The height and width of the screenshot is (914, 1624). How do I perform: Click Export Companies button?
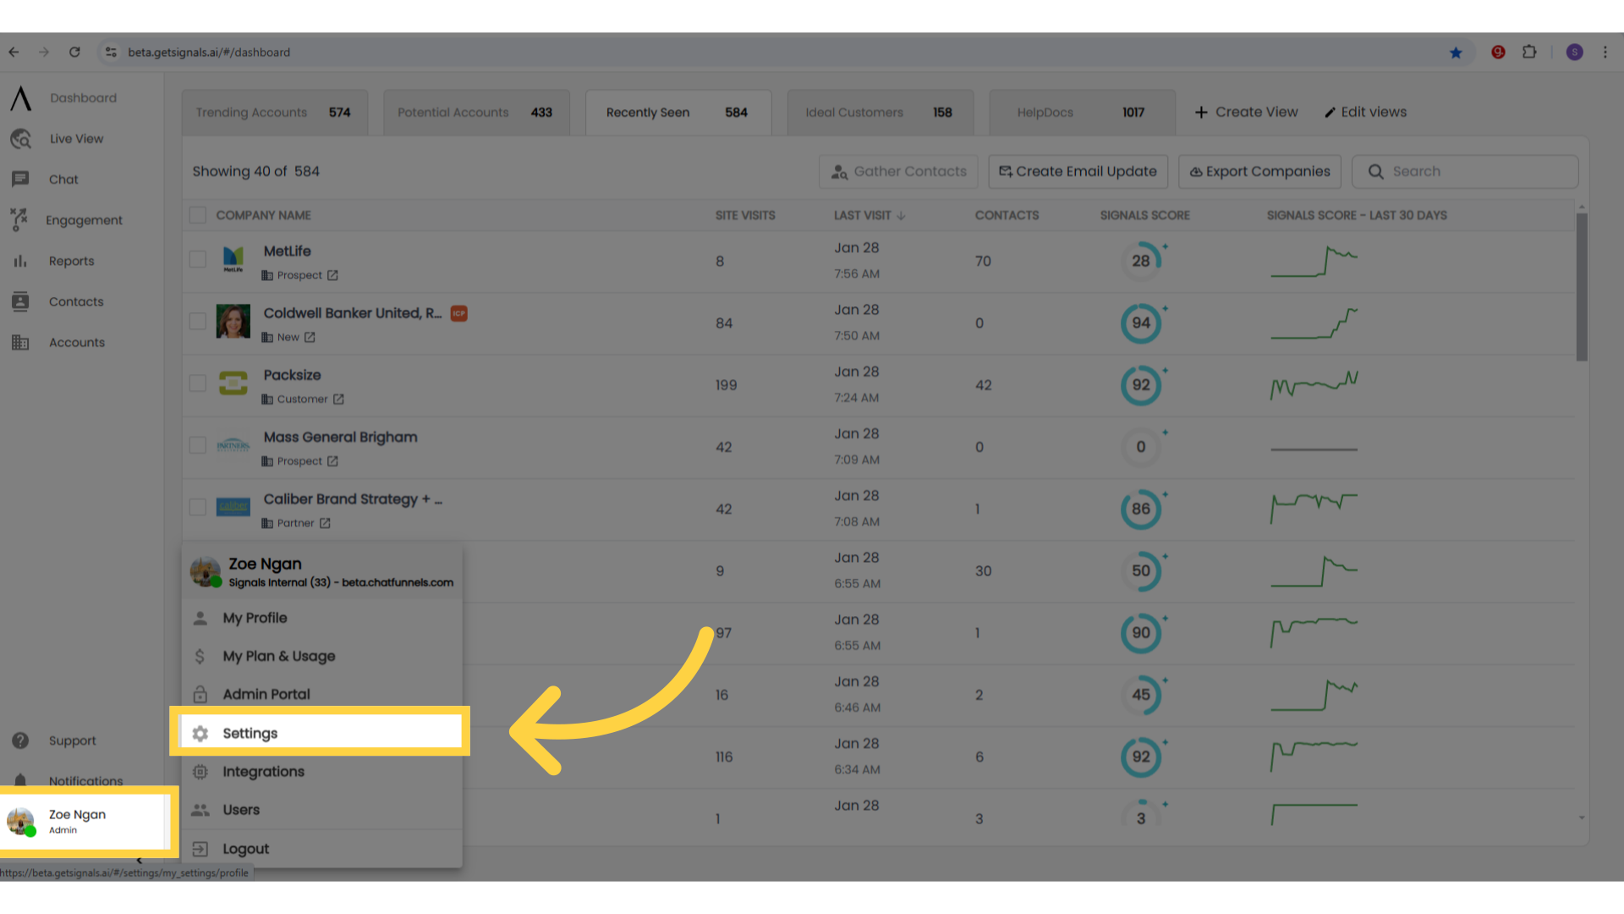click(x=1259, y=171)
